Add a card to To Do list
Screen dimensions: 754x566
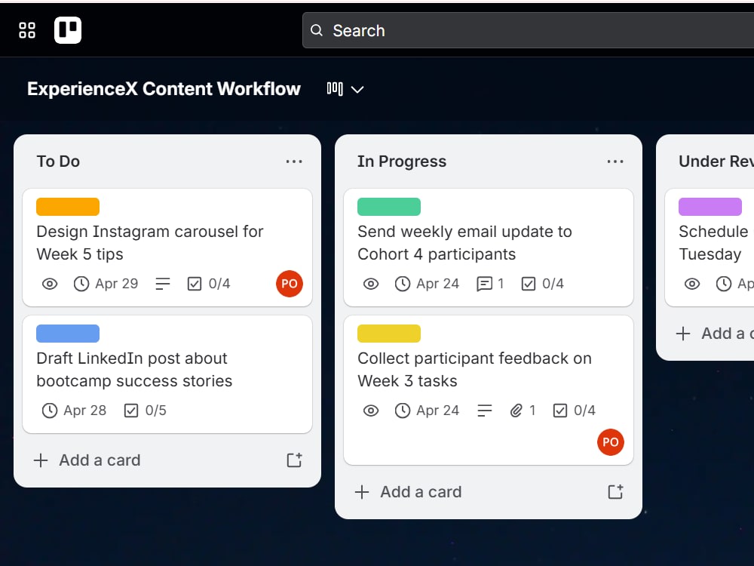point(87,460)
